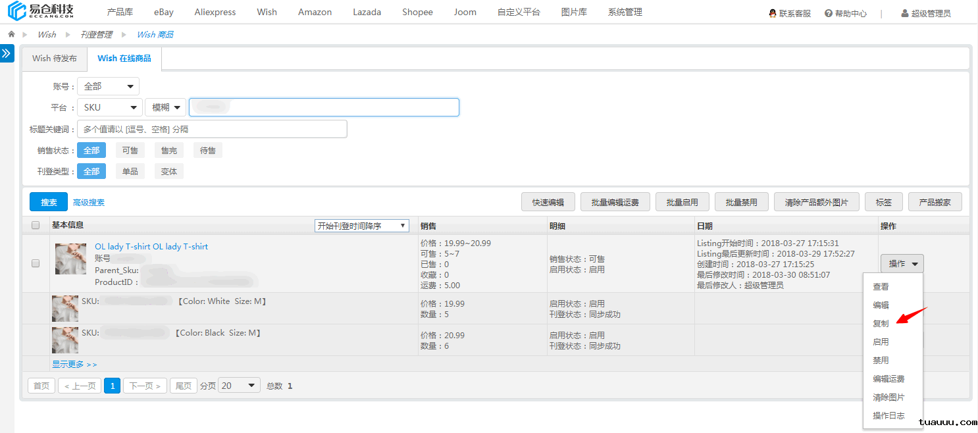Choose 复制 from the operation menu
The width and height of the screenshot is (978, 433).
coord(881,324)
